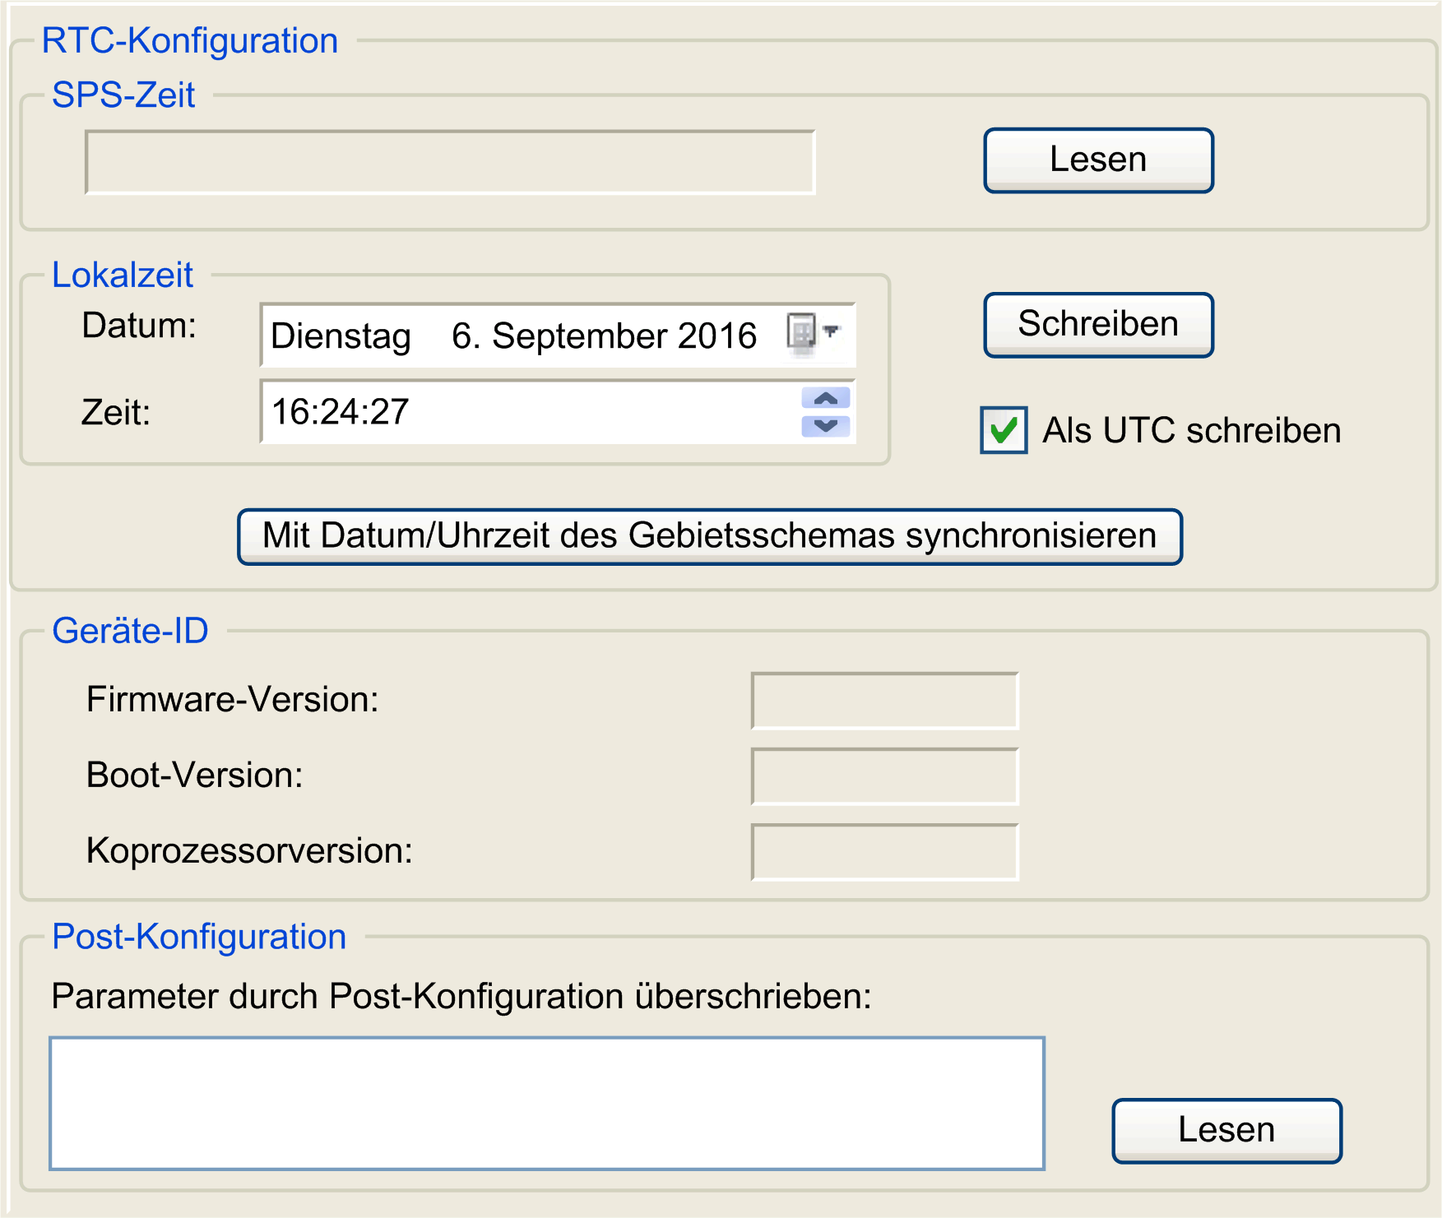Viewport: 1442px width, 1218px height.
Task: Click the Koprozessorversion field
Action: tap(884, 852)
